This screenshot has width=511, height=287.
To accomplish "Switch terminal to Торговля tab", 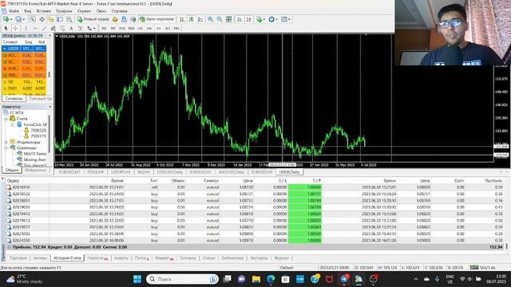I will (x=18, y=258).
